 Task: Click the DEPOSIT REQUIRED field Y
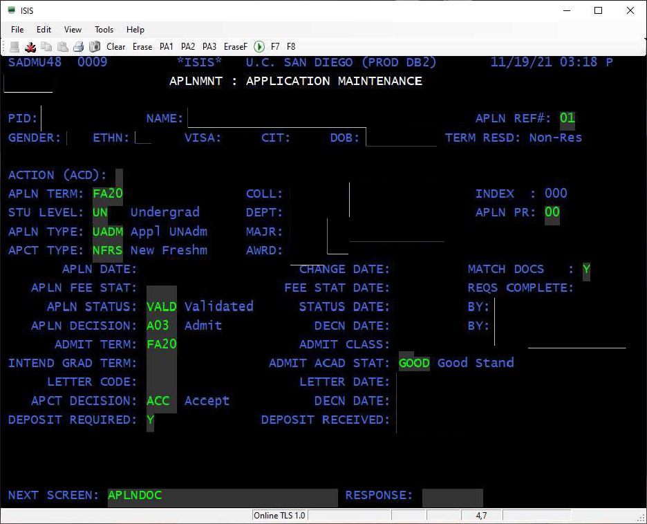(150, 421)
